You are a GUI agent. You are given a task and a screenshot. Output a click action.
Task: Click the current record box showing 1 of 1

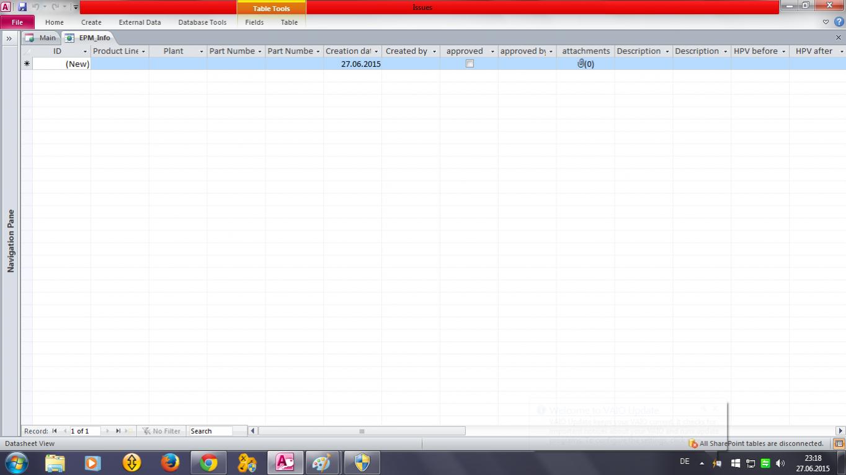pyautogui.click(x=85, y=431)
